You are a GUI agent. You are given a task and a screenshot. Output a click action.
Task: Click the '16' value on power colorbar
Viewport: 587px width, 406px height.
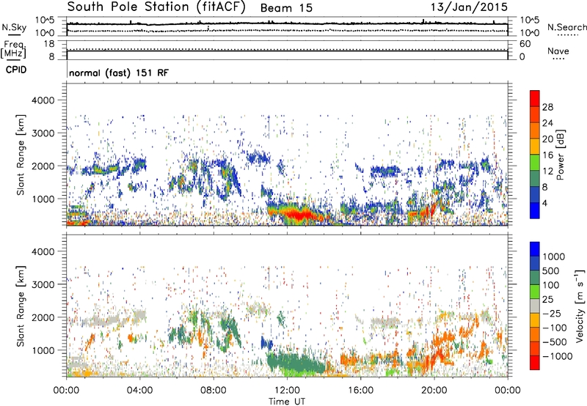pyautogui.click(x=547, y=155)
